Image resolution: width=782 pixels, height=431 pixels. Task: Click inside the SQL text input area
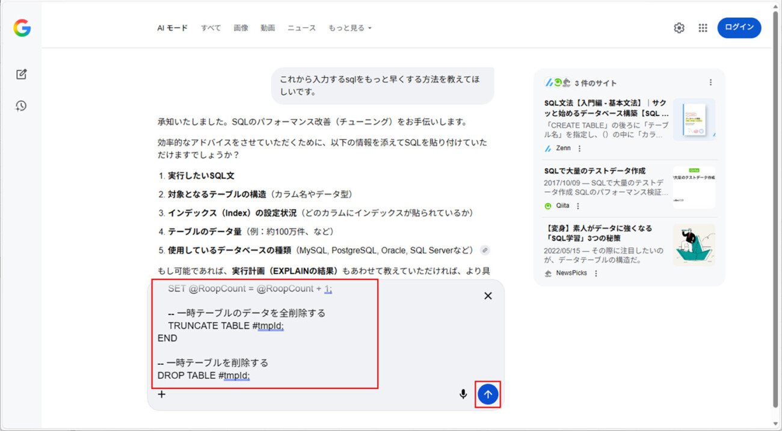pyautogui.click(x=265, y=338)
